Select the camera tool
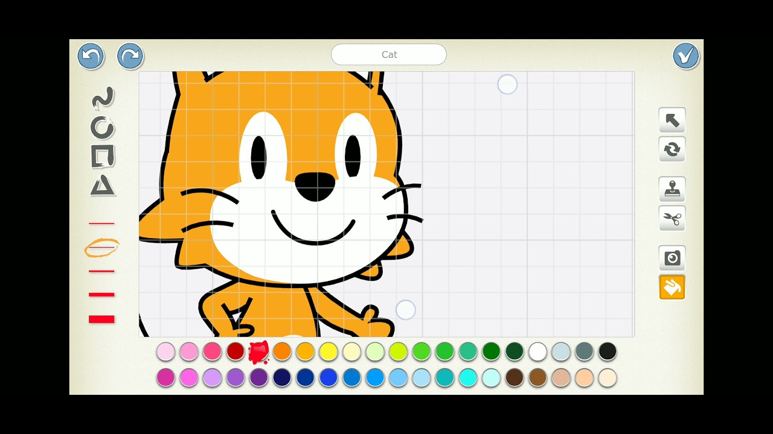Viewport: 773px width, 434px height. (672, 258)
